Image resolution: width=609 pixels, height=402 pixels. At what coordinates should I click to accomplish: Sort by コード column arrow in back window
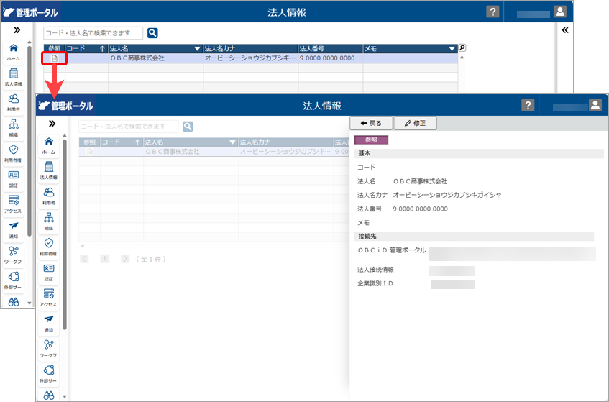pos(102,49)
